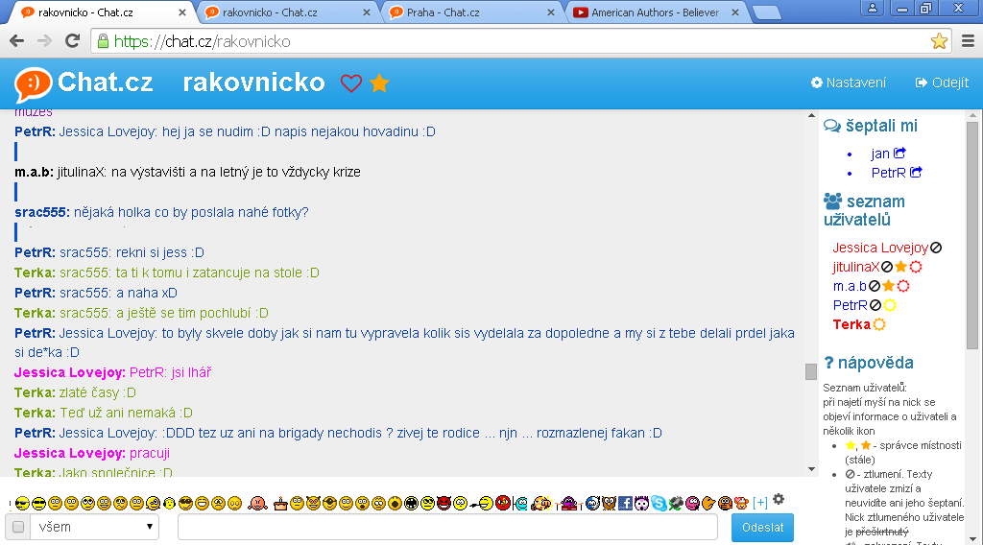Click Jessica Lovejoy nick in 'pracuji' message
This screenshot has width=983, height=545.
click(x=69, y=453)
